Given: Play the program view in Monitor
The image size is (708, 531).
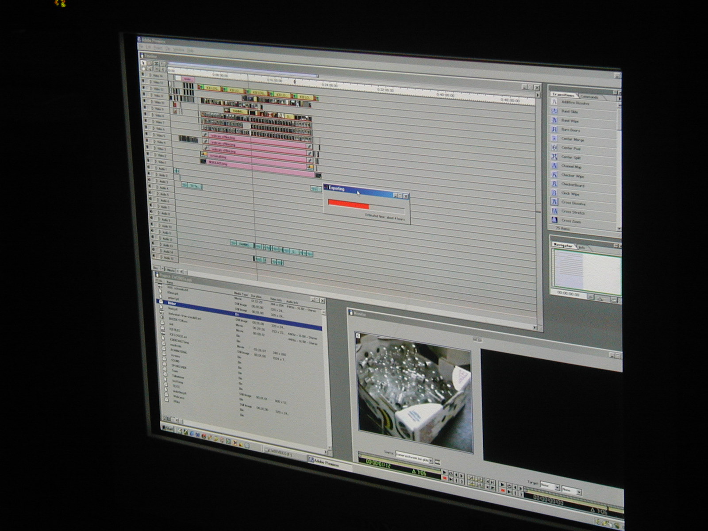Looking at the screenshot, I should point(502,485).
